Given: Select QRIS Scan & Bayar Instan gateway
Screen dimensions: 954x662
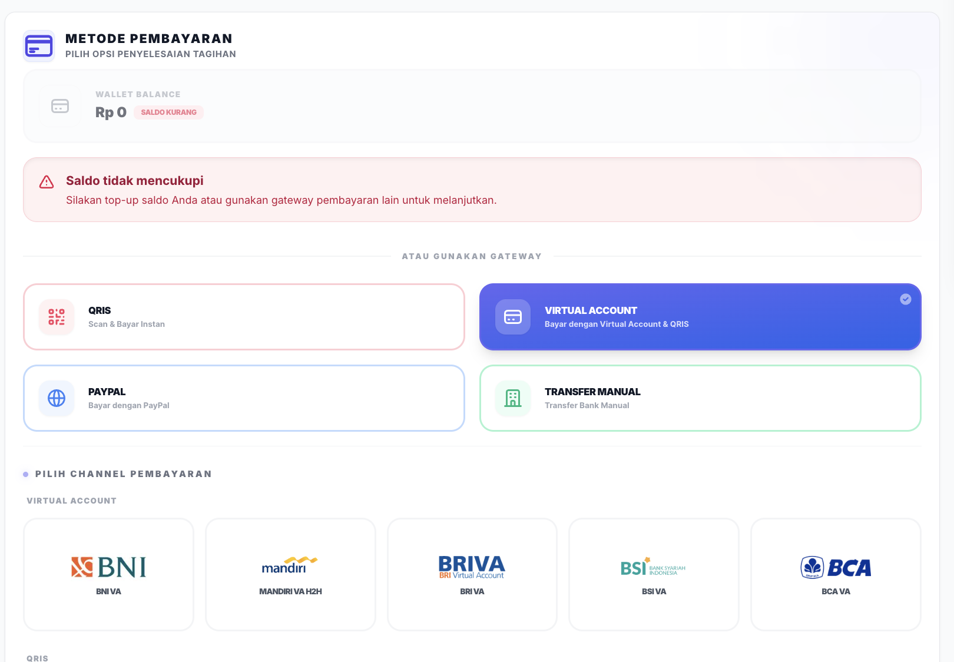Looking at the screenshot, I should (x=244, y=317).
